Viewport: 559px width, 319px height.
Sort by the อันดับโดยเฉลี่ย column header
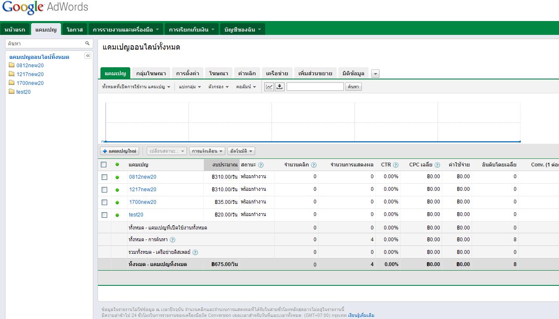coord(499,165)
